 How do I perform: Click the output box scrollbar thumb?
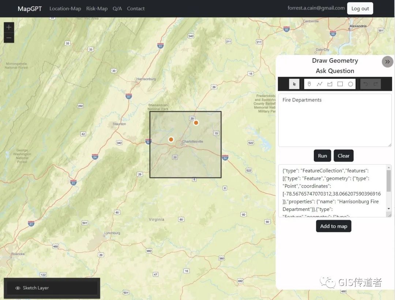[389, 181]
